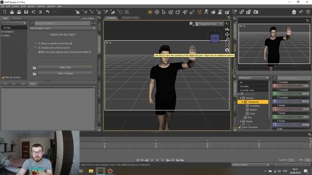Click the Undo arrow icon
Viewport: 312px width, 175px height.
point(48,12)
